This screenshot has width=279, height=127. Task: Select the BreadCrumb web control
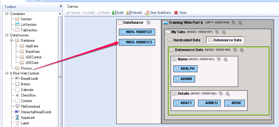coord(26,79)
